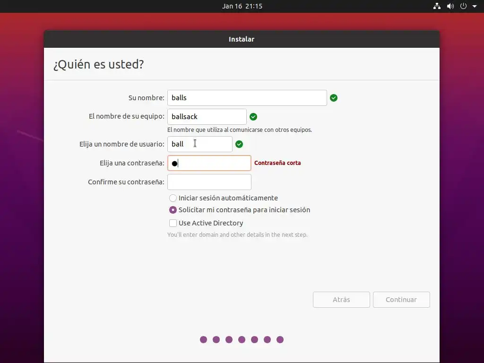The image size is (484, 363).
Task: Enable the Use Active Directory checkbox
Action: pyautogui.click(x=173, y=223)
